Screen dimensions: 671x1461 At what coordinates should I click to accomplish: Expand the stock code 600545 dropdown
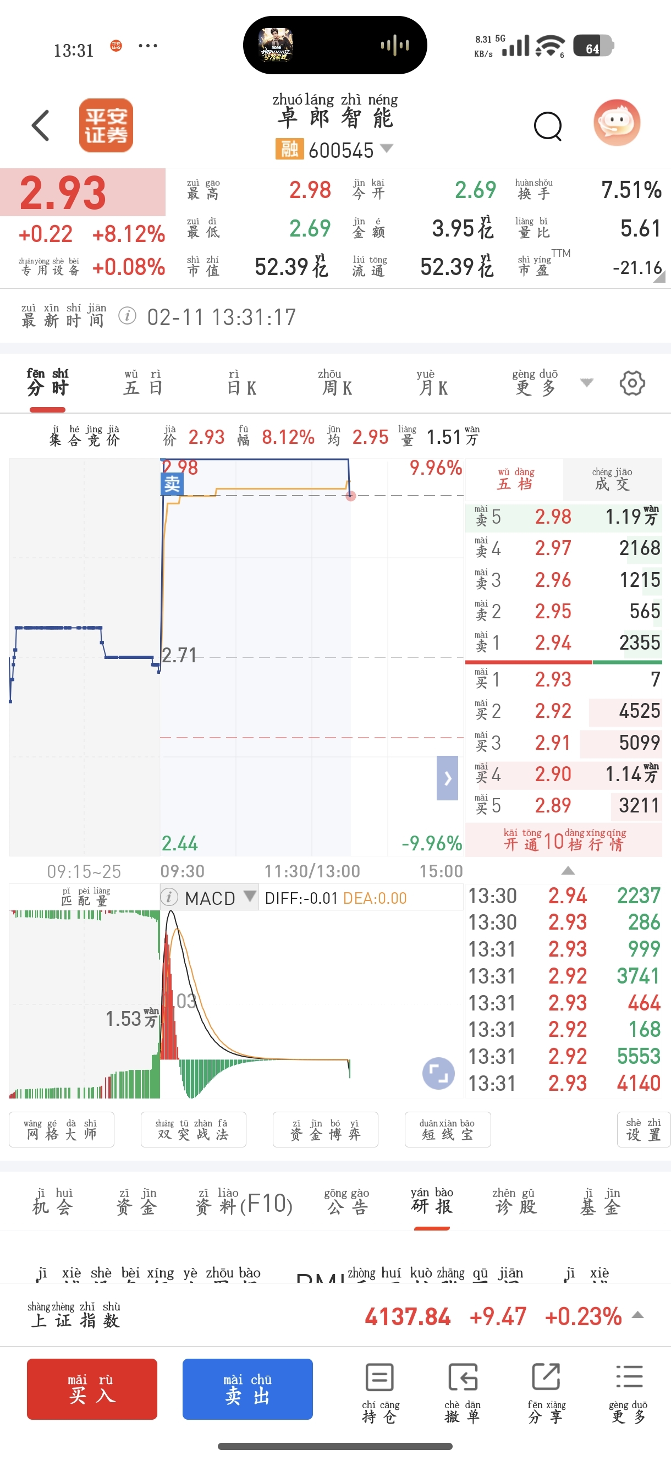pyautogui.click(x=386, y=149)
